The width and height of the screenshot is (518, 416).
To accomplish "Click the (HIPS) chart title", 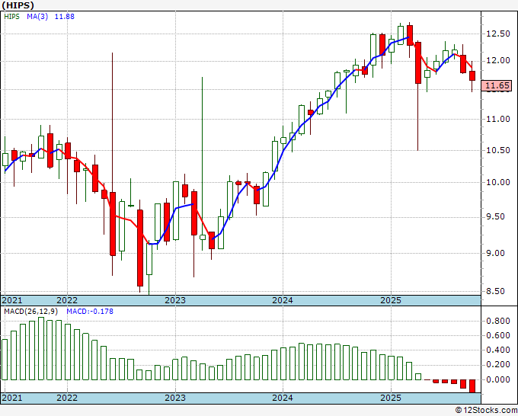I will click(x=18, y=5).
